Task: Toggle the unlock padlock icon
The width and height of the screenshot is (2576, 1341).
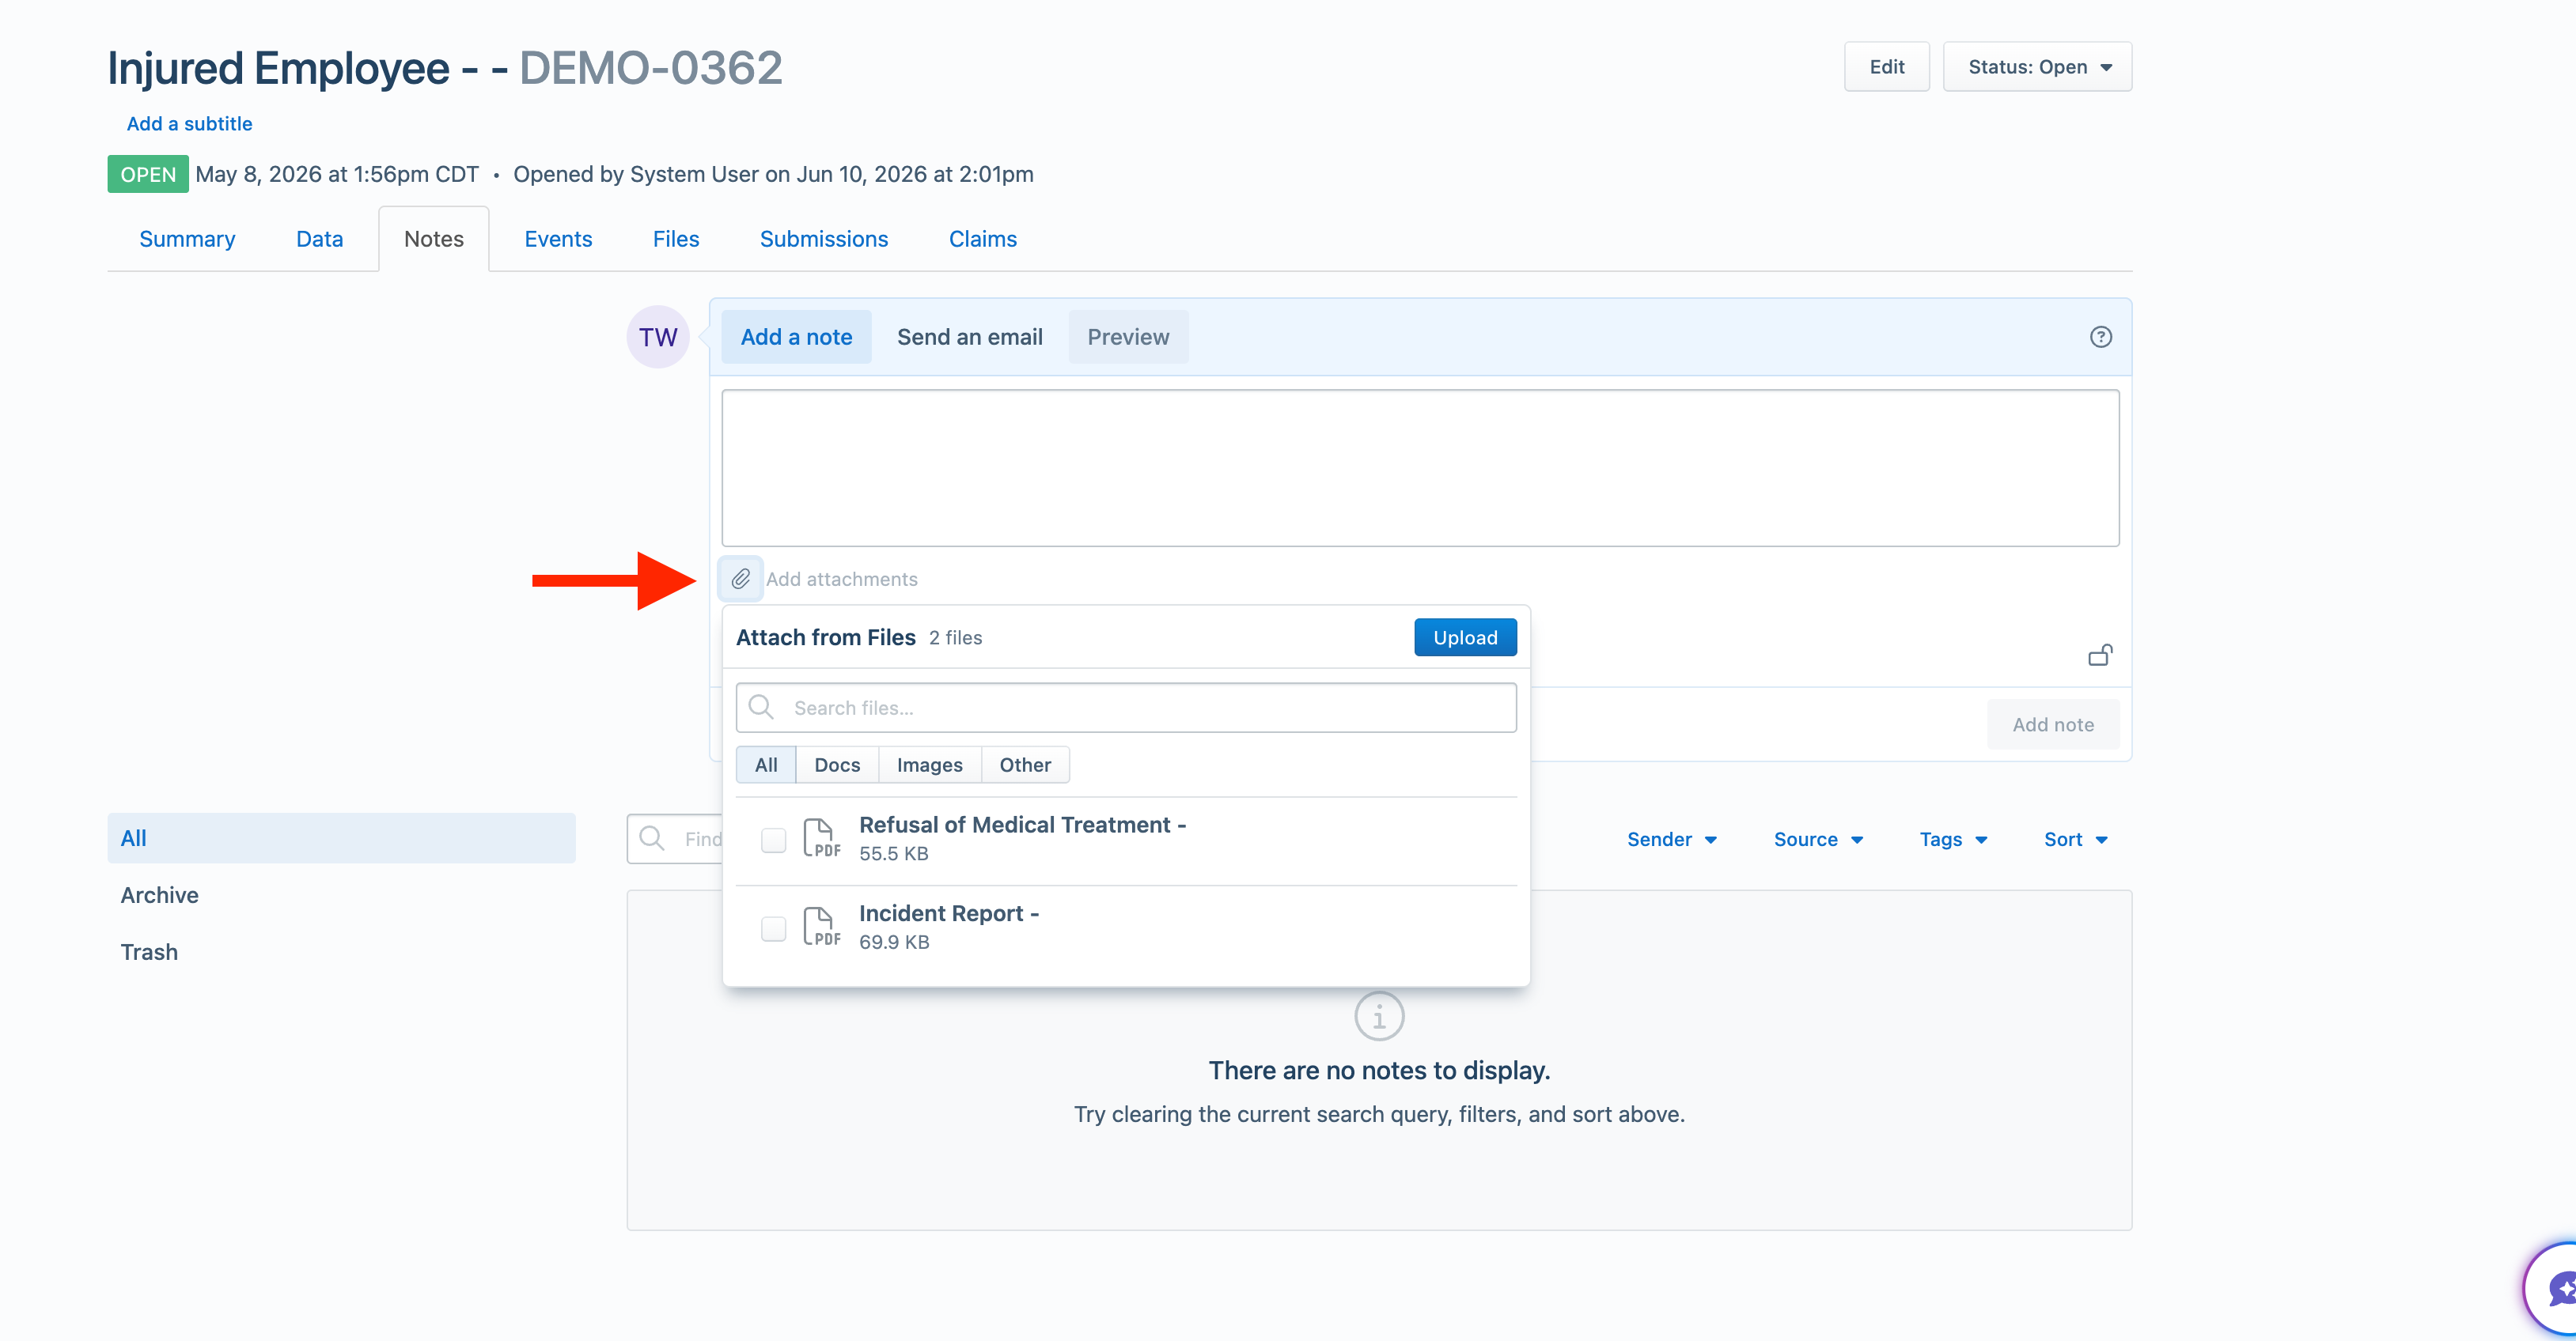Action: [x=2100, y=655]
